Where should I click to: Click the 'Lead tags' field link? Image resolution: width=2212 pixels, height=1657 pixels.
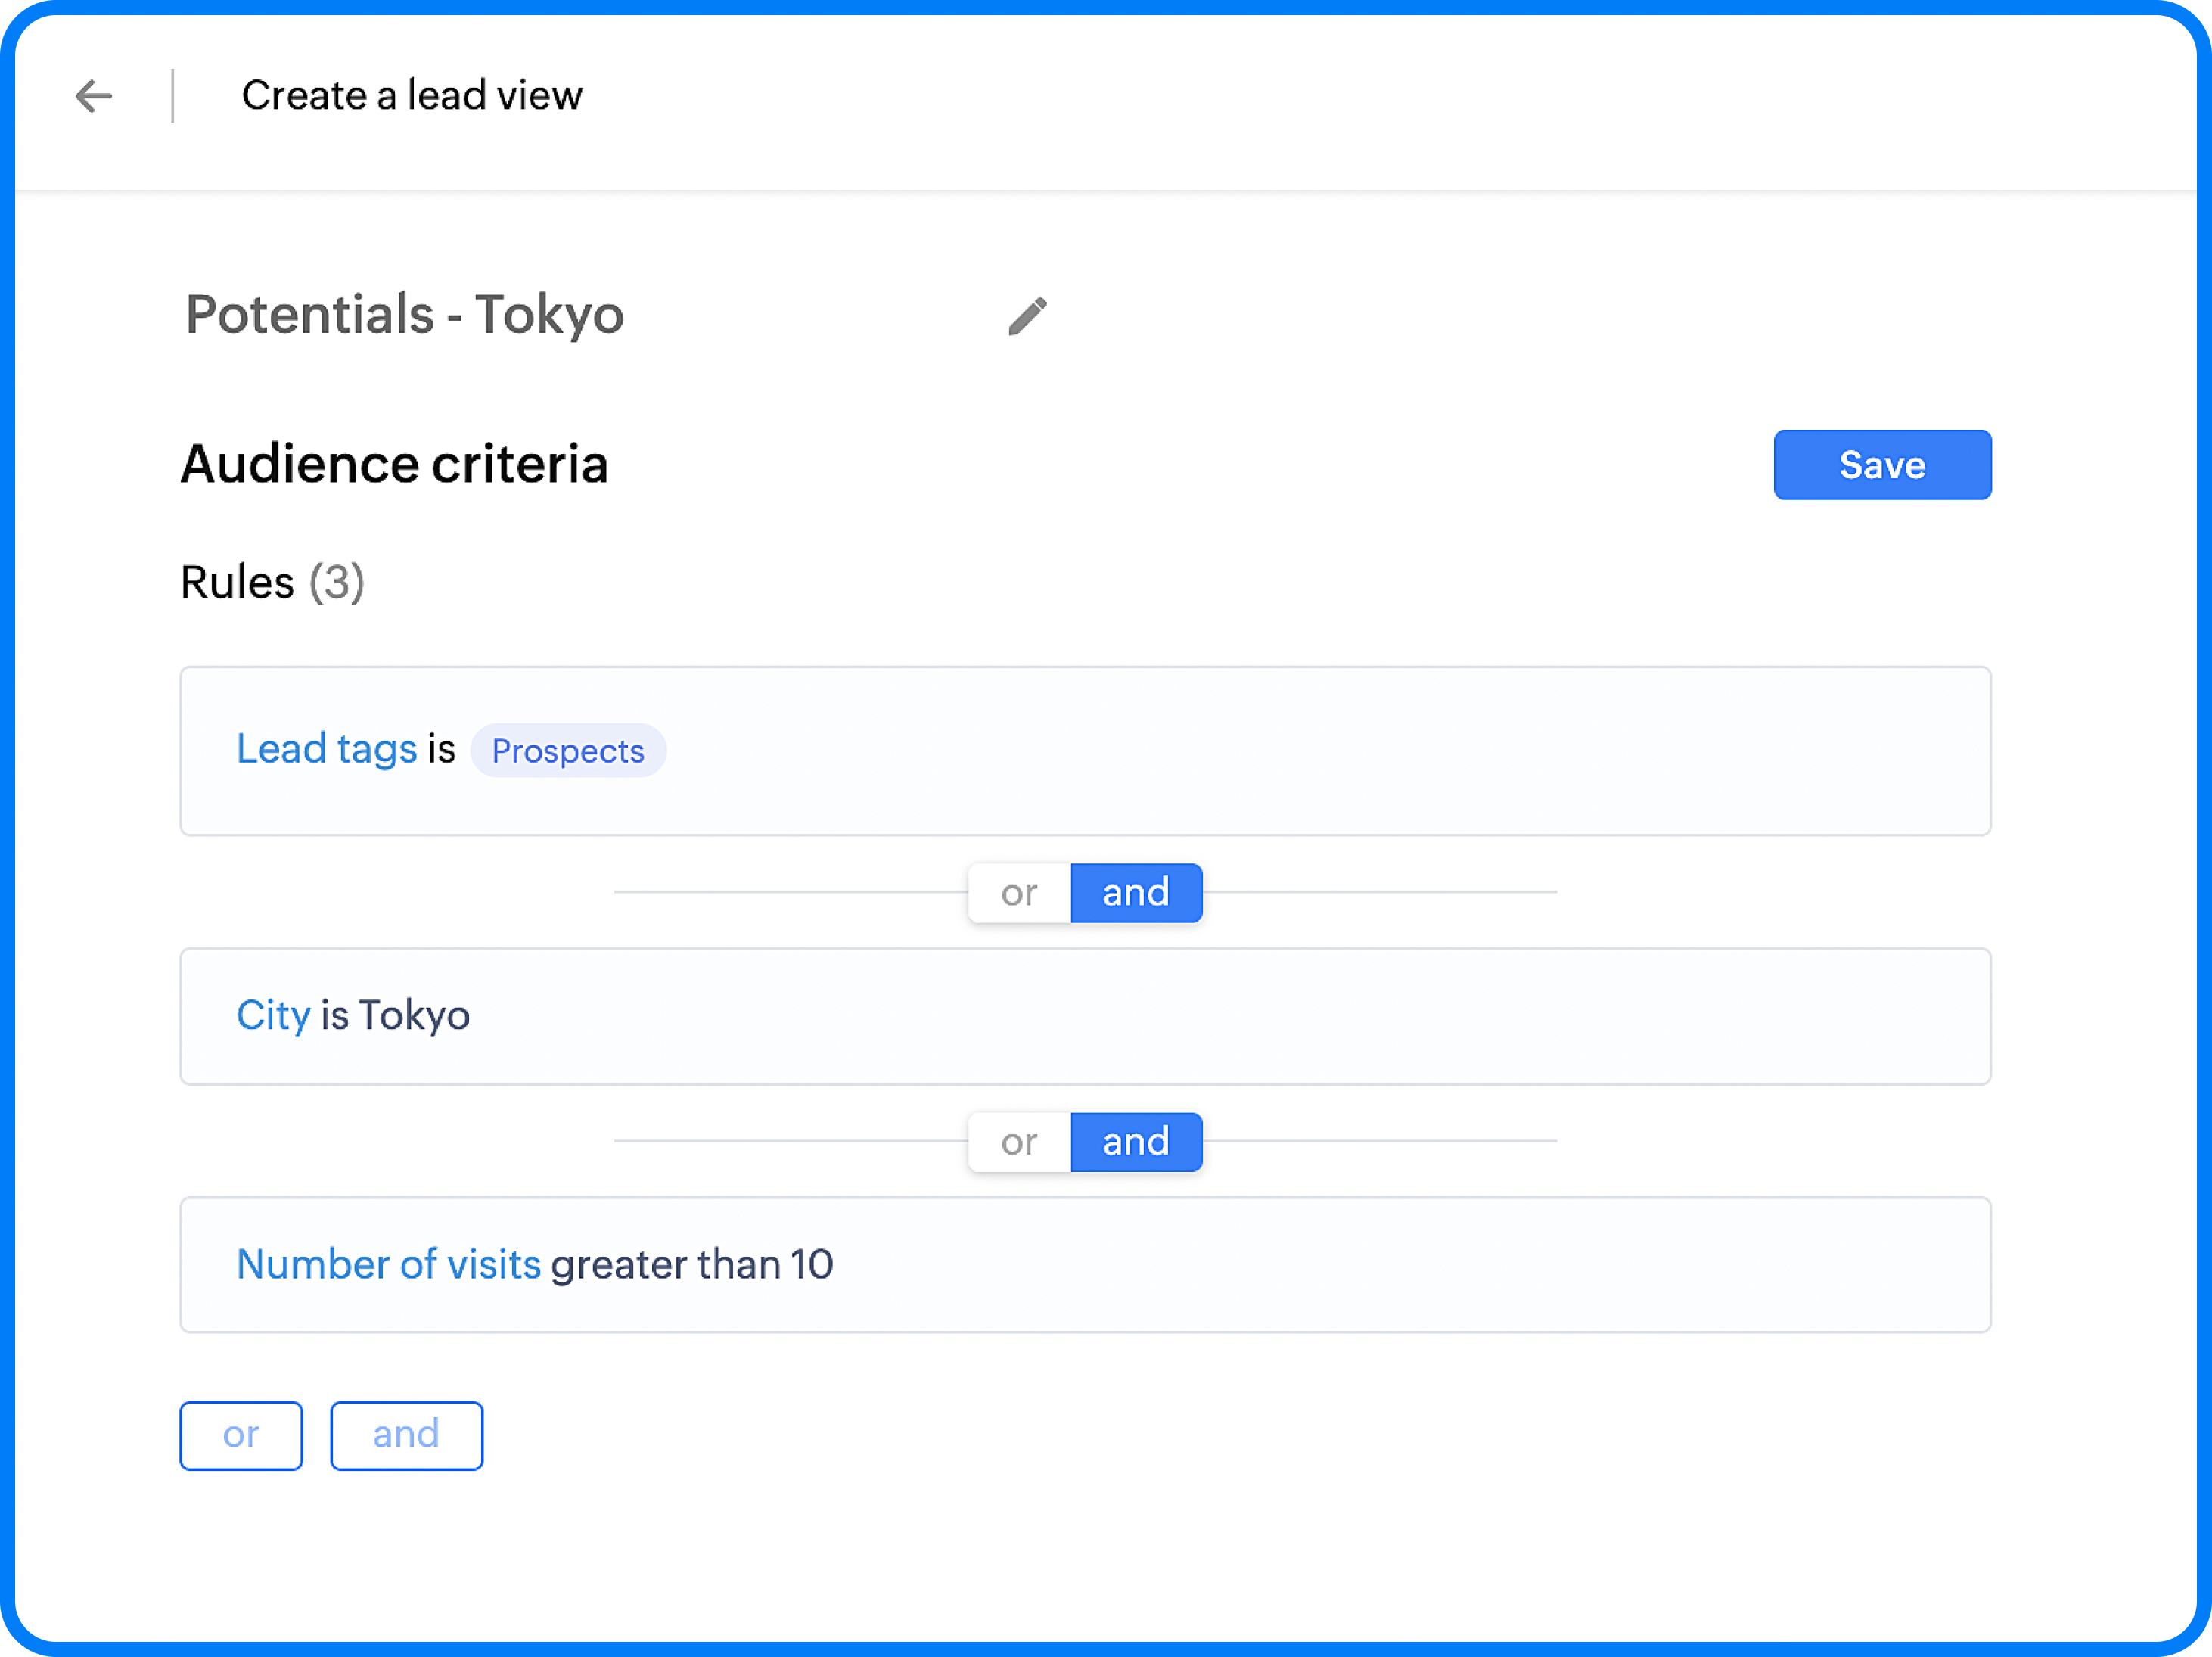(x=326, y=749)
